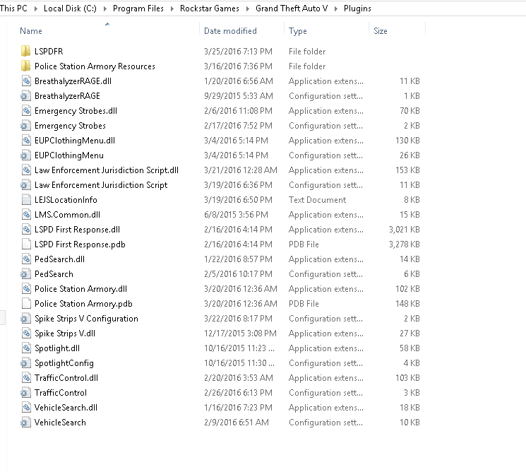Click the LMS.Common.dll file icon
The image size is (526, 472).
(x=26, y=215)
